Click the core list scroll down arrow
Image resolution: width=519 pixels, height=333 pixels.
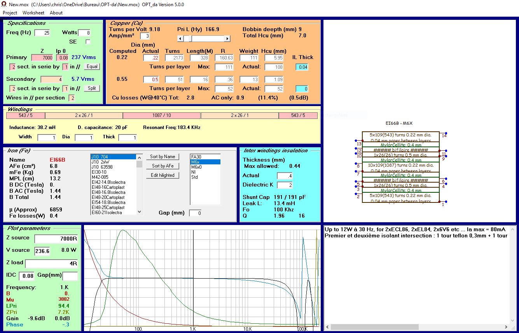[139, 212]
